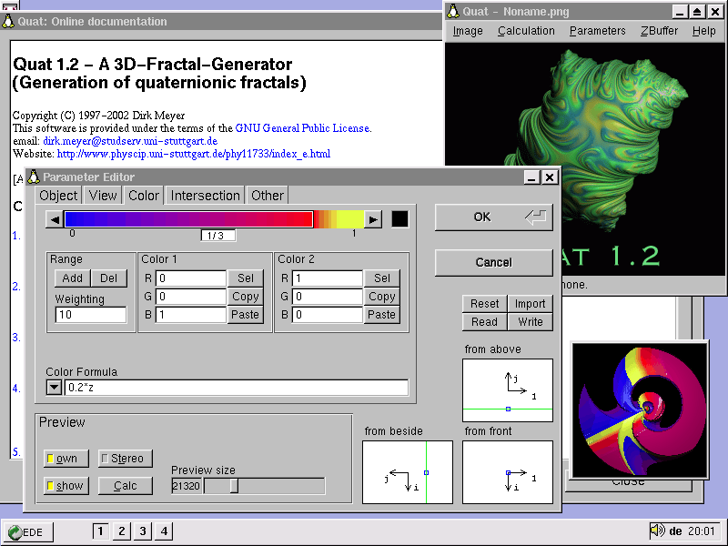Click the Write button
Image resolution: width=728 pixels, height=546 pixels.
point(530,321)
